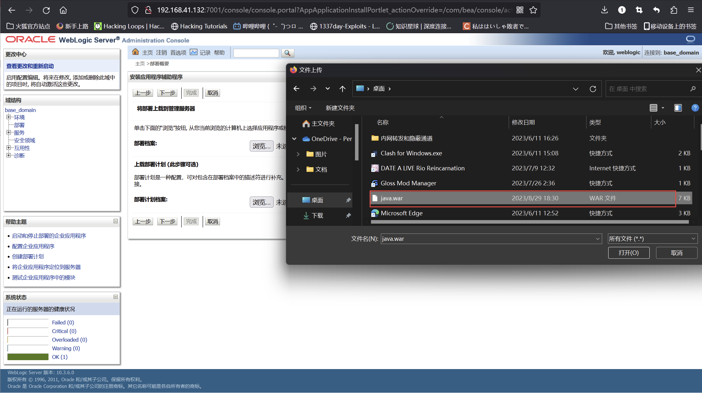Viewport: 702px width, 393px height.
Task: Bookmark this page with star icon
Action: (533, 10)
